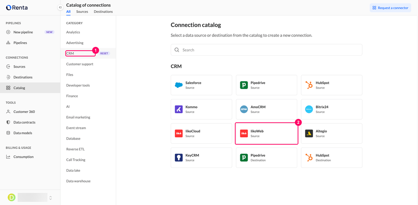Select the AI category
The width and height of the screenshot is (418, 205).
pyautogui.click(x=68, y=107)
